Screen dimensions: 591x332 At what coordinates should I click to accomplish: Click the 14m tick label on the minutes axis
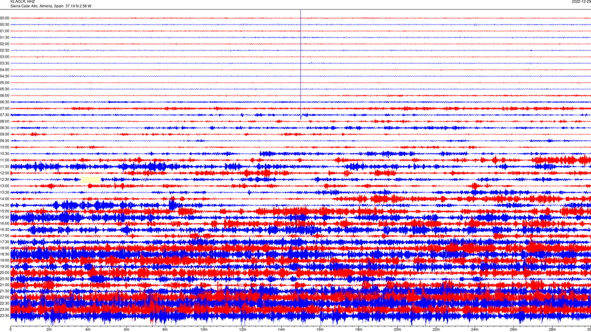click(281, 330)
